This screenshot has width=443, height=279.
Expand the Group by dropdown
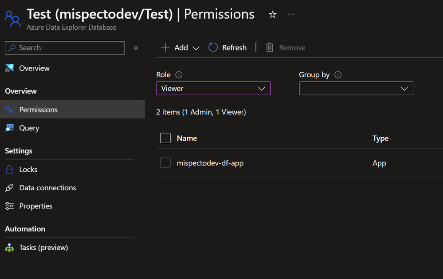coord(356,88)
